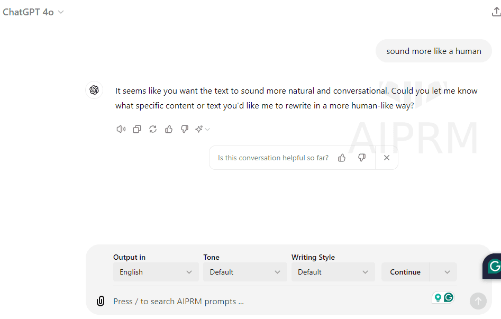The width and height of the screenshot is (501, 319).
Task: Click the Grammarly icon in prompt box
Action: (x=449, y=297)
